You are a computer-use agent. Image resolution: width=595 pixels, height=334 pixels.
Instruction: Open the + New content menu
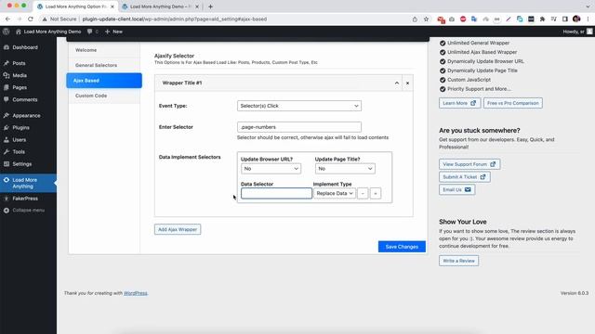point(113,32)
